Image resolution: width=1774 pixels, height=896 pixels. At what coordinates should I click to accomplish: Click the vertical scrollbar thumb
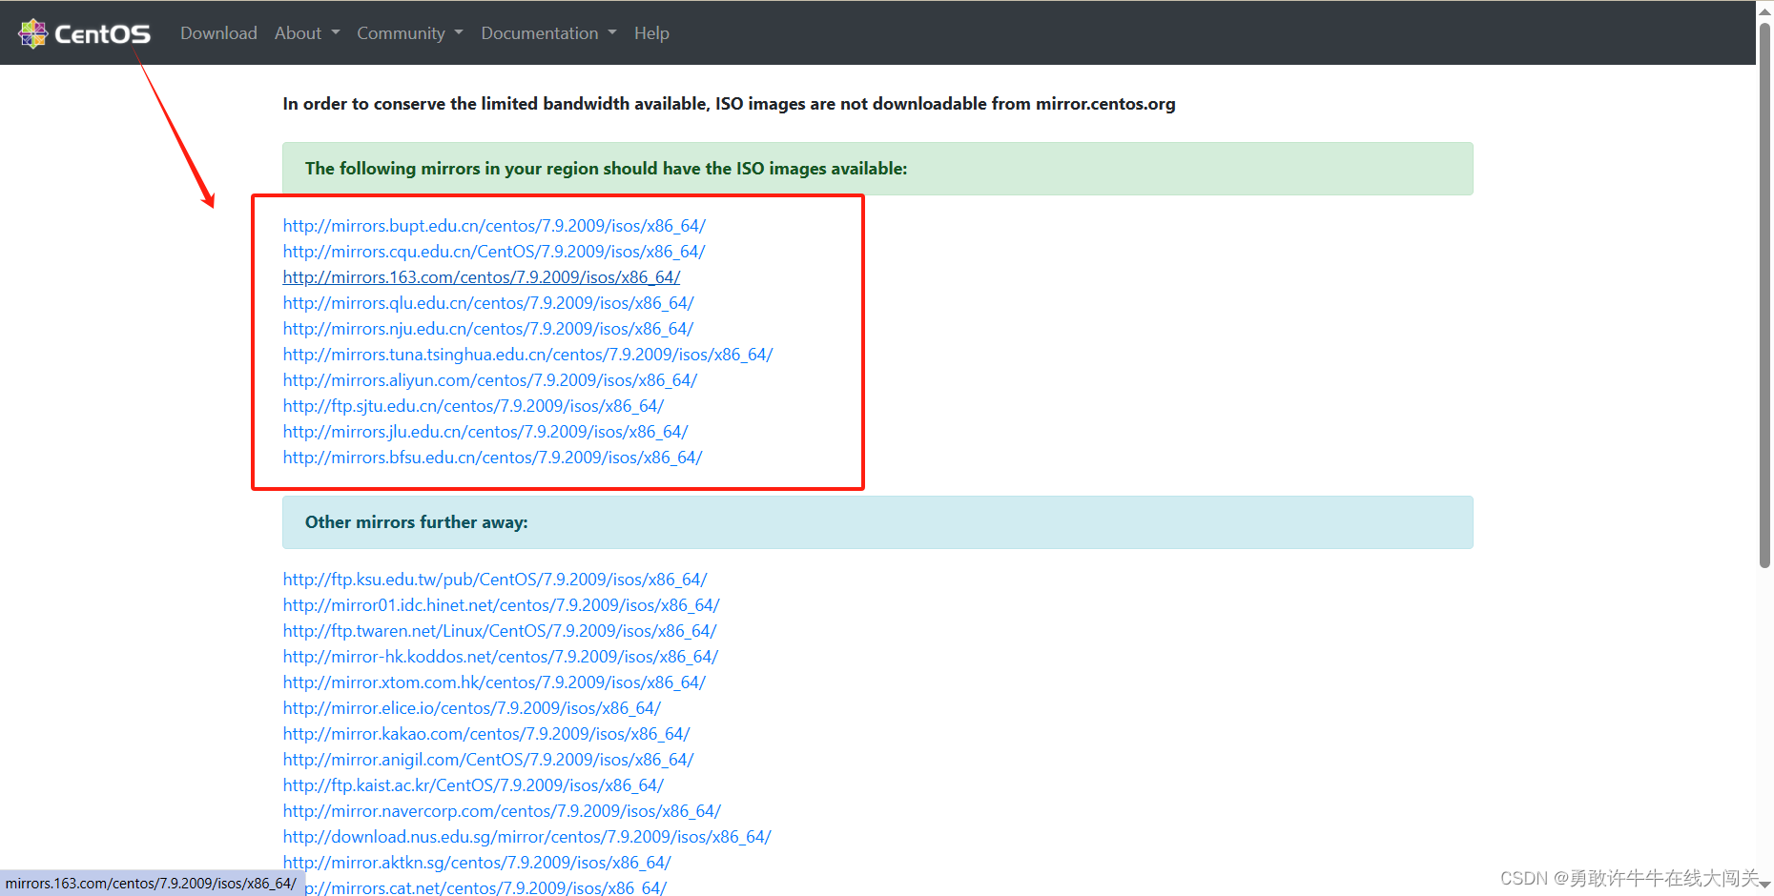point(1764,294)
